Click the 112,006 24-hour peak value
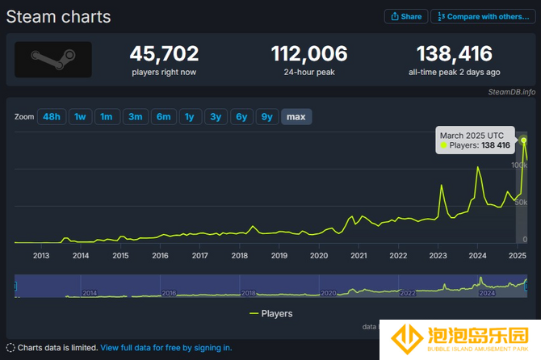 [309, 54]
